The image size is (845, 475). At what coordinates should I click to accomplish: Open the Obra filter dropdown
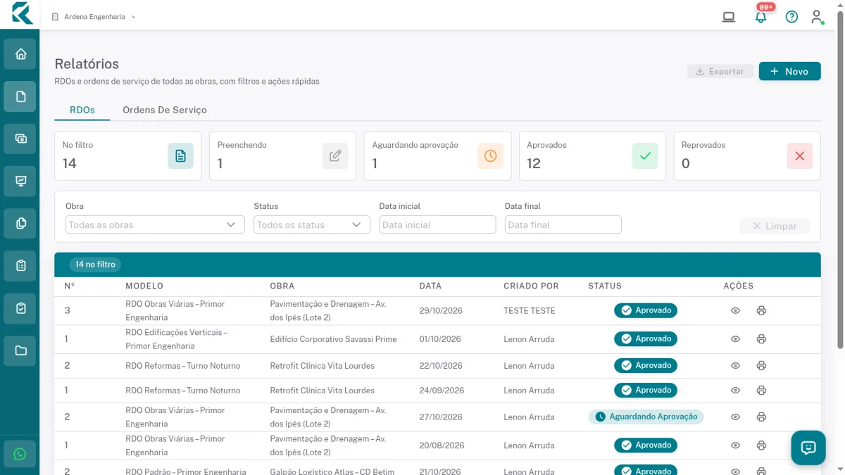click(x=155, y=224)
